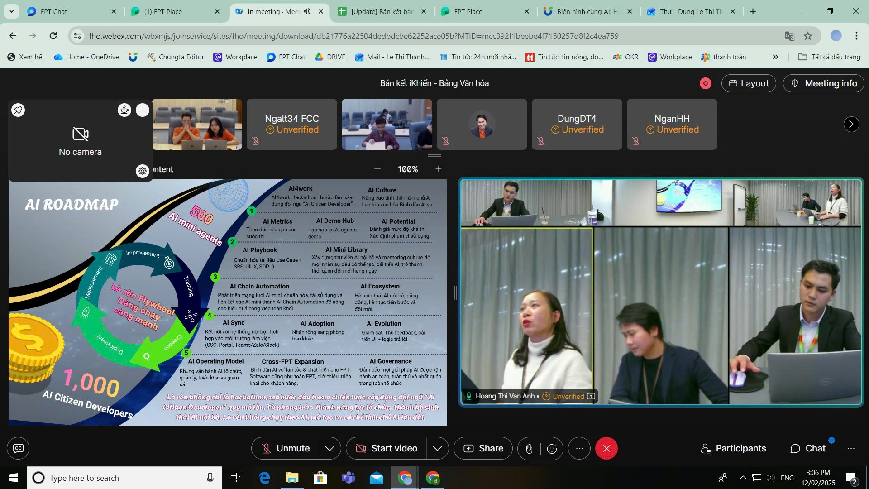The height and width of the screenshot is (489, 869).
Task: Raise hand in the meeting
Action: tap(529, 448)
